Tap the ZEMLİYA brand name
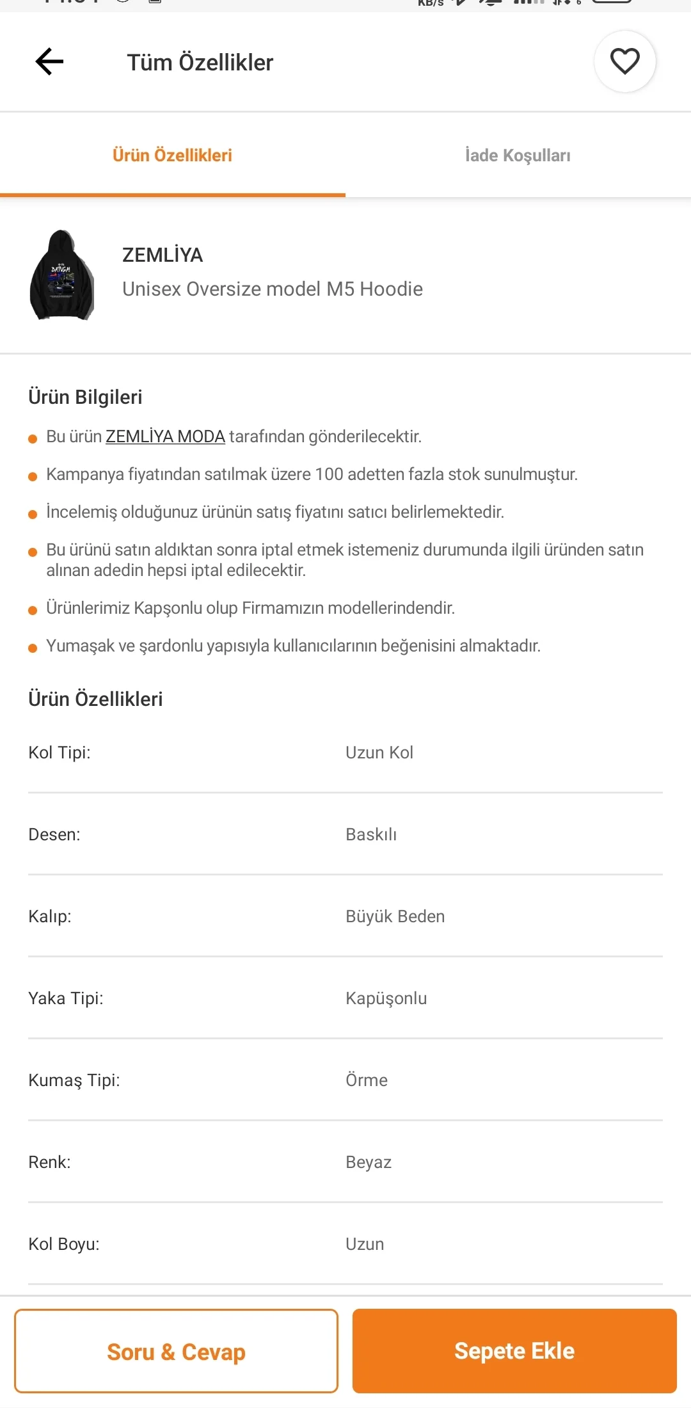This screenshot has width=691, height=1408. 163,255
